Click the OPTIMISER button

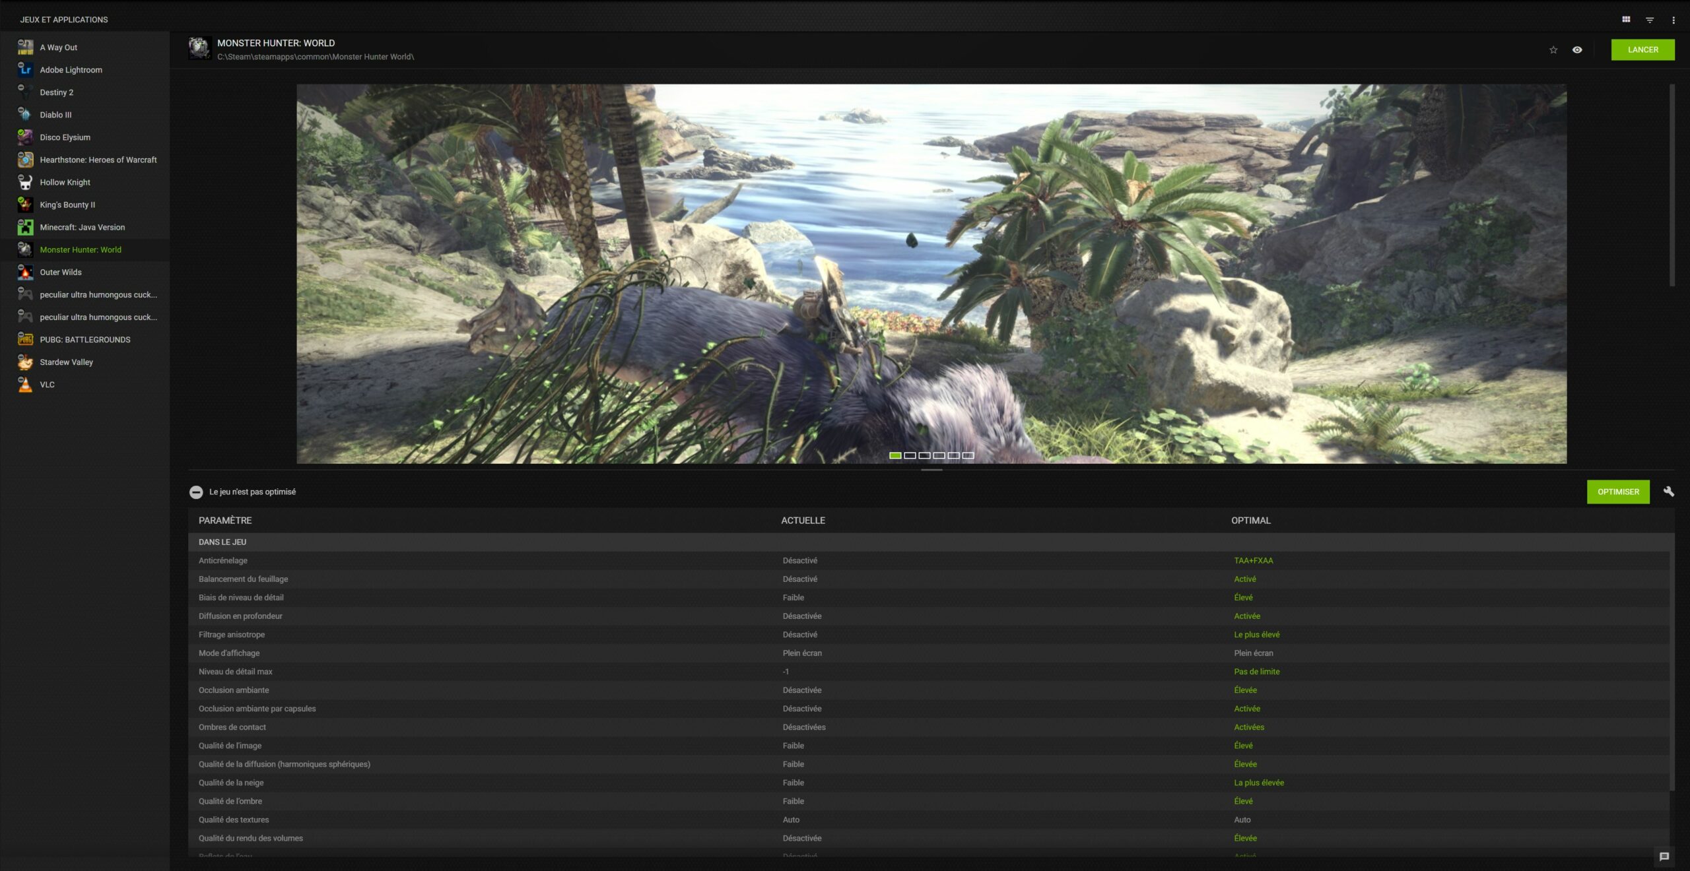[1618, 492]
